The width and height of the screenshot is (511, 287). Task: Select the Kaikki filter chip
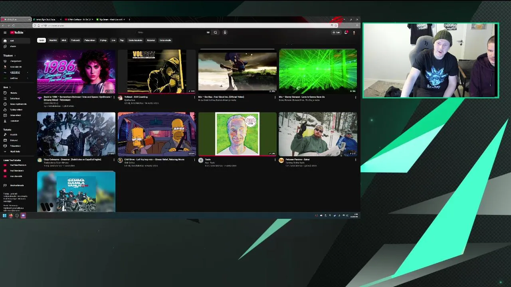pos(42,40)
